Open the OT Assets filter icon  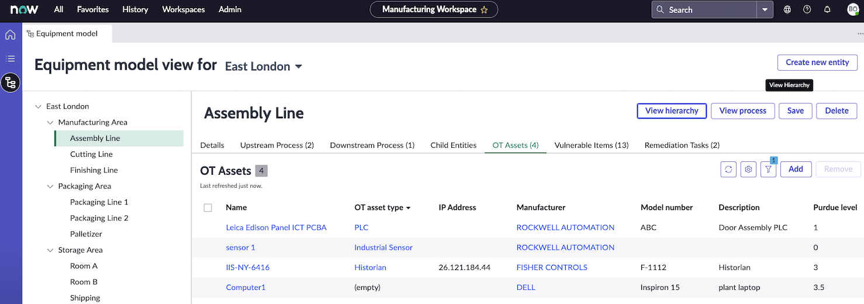[768, 169]
